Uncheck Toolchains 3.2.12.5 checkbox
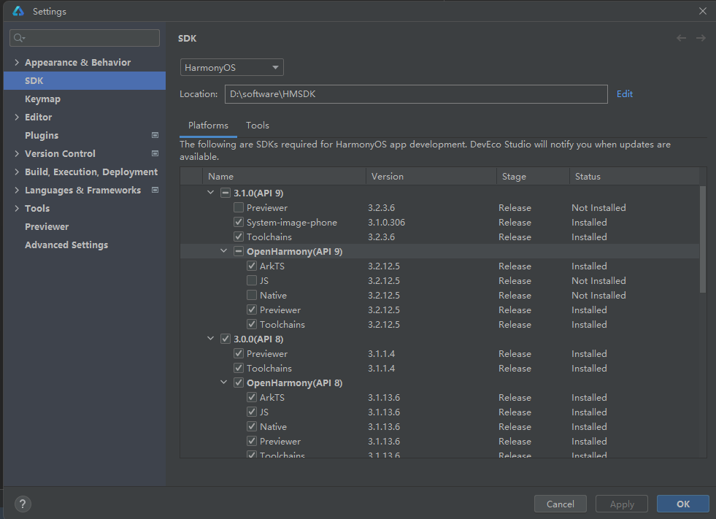 (252, 324)
